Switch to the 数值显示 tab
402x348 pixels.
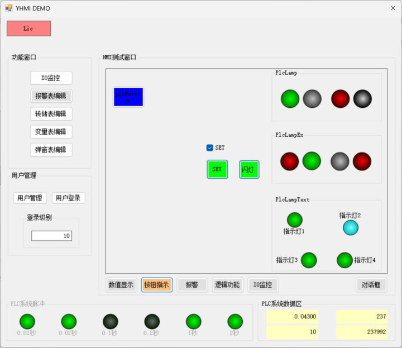[x=121, y=285]
